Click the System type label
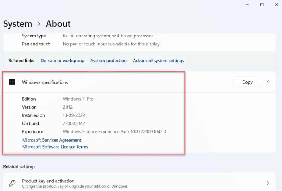The width and height of the screenshot is (282, 191). pos(34,36)
